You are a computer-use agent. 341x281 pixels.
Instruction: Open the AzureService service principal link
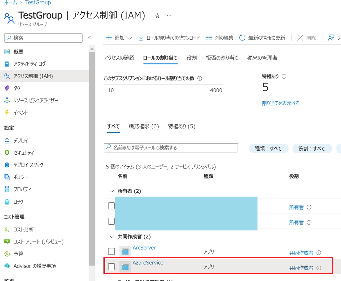[x=148, y=263]
